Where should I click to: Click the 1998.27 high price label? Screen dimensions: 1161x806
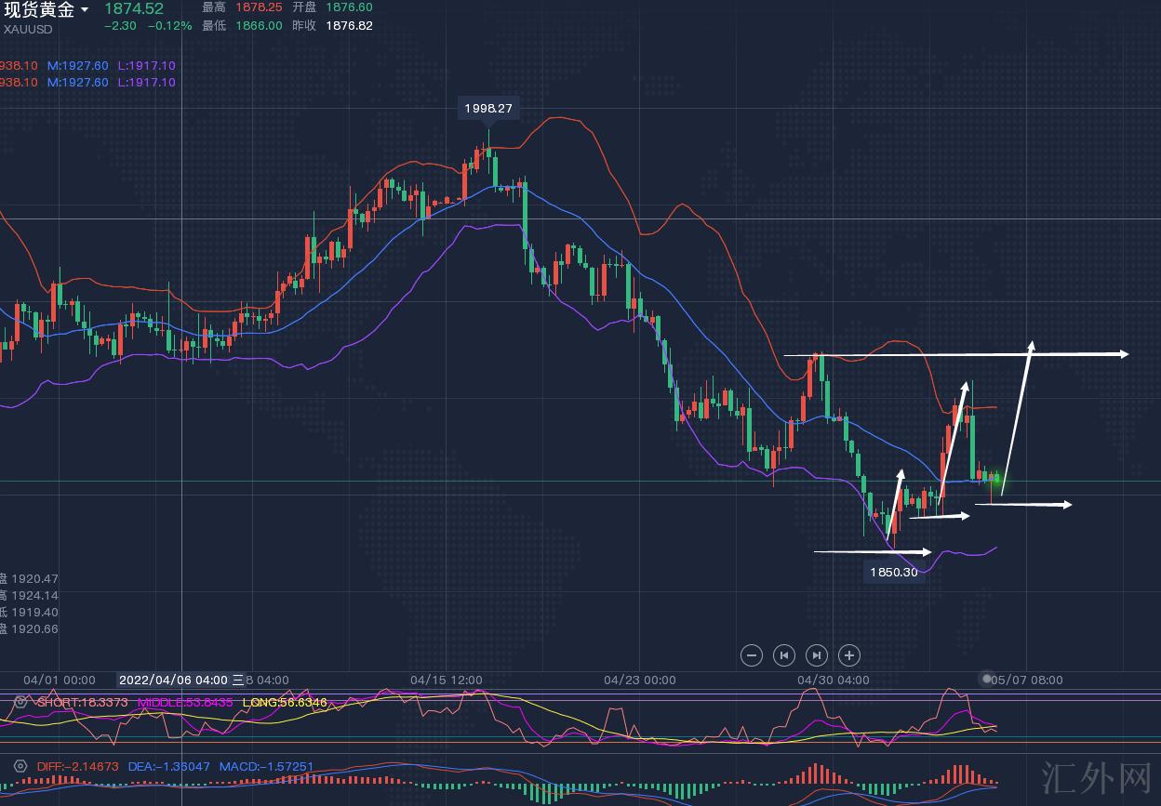click(488, 109)
